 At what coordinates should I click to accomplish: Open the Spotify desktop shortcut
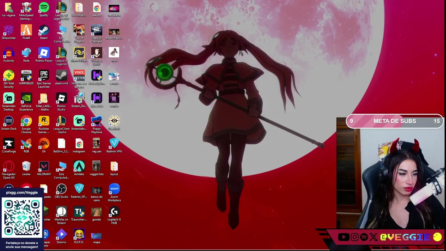(44, 9)
